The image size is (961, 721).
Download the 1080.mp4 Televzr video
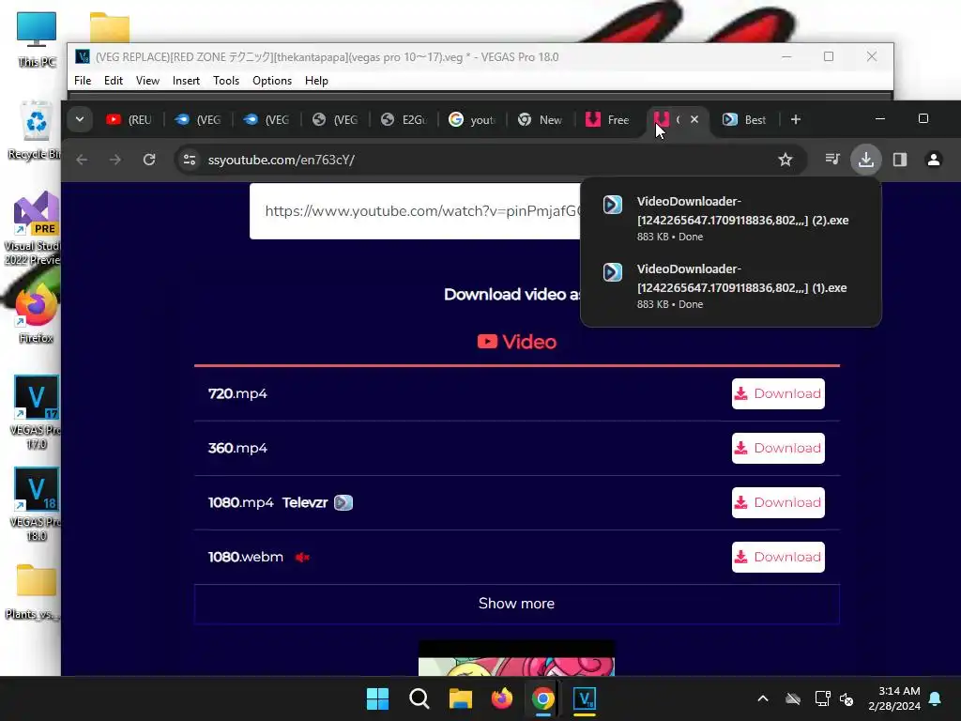[x=778, y=503]
